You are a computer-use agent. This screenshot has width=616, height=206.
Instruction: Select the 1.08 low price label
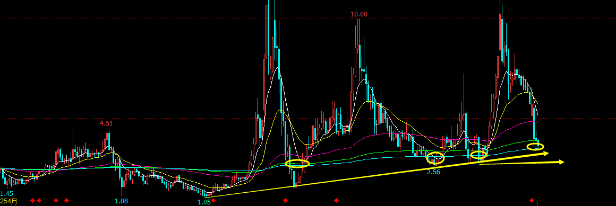122,201
